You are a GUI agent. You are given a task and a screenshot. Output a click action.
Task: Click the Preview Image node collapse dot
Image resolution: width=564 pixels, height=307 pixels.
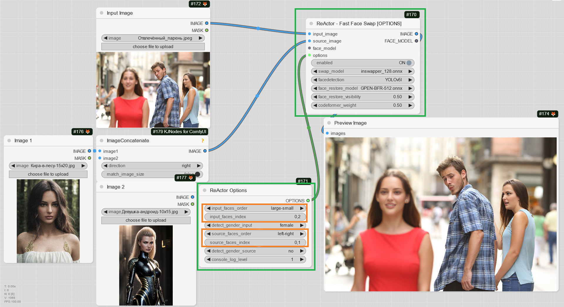point(329,123)
